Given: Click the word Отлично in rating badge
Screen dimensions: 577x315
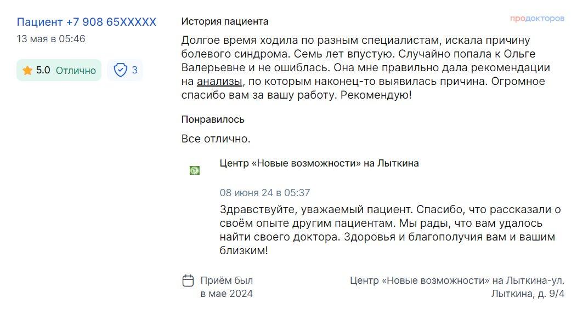Looking at the screenshot, I should click(x=76, y=71).
